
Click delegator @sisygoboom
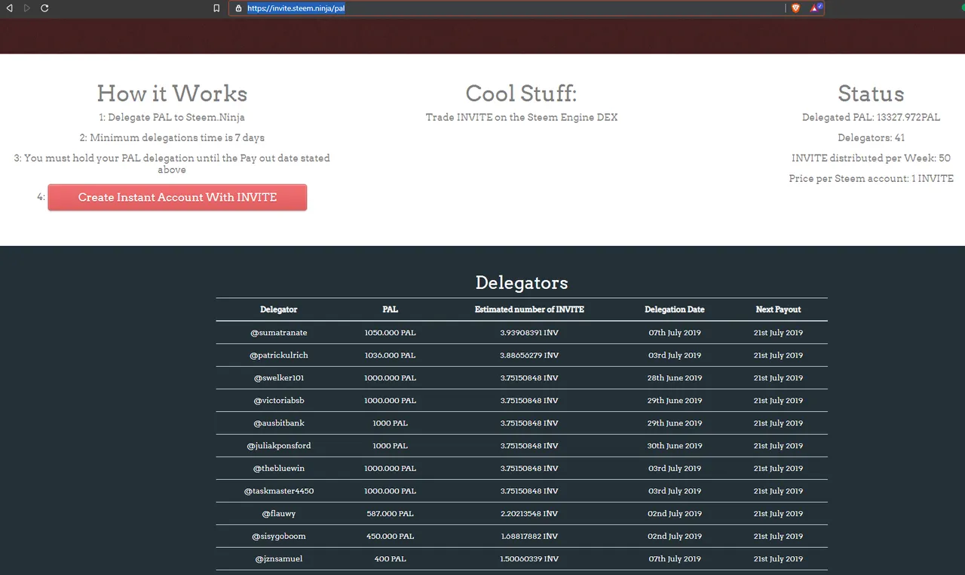(x=279, y=537)
